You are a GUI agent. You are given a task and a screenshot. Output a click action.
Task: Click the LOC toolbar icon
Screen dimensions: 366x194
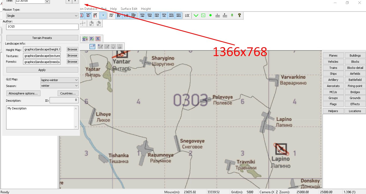point(187,15)
